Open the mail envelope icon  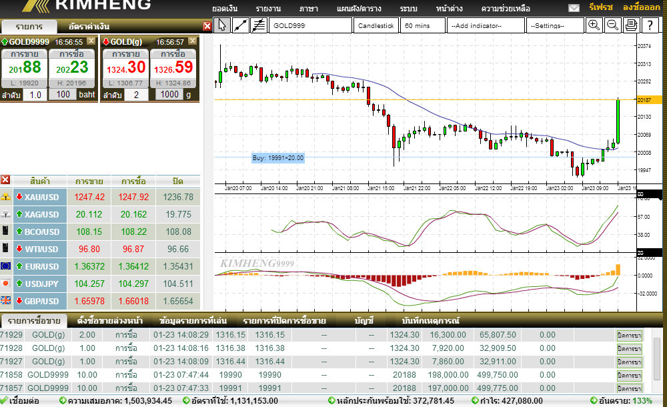coord(574,8)
